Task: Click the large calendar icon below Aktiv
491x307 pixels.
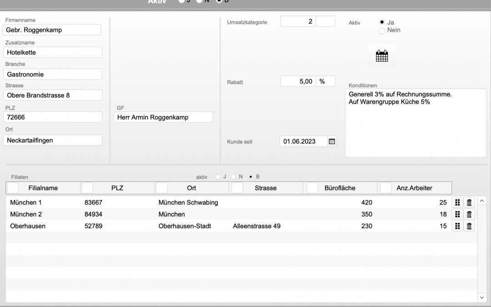Action: 382,56
